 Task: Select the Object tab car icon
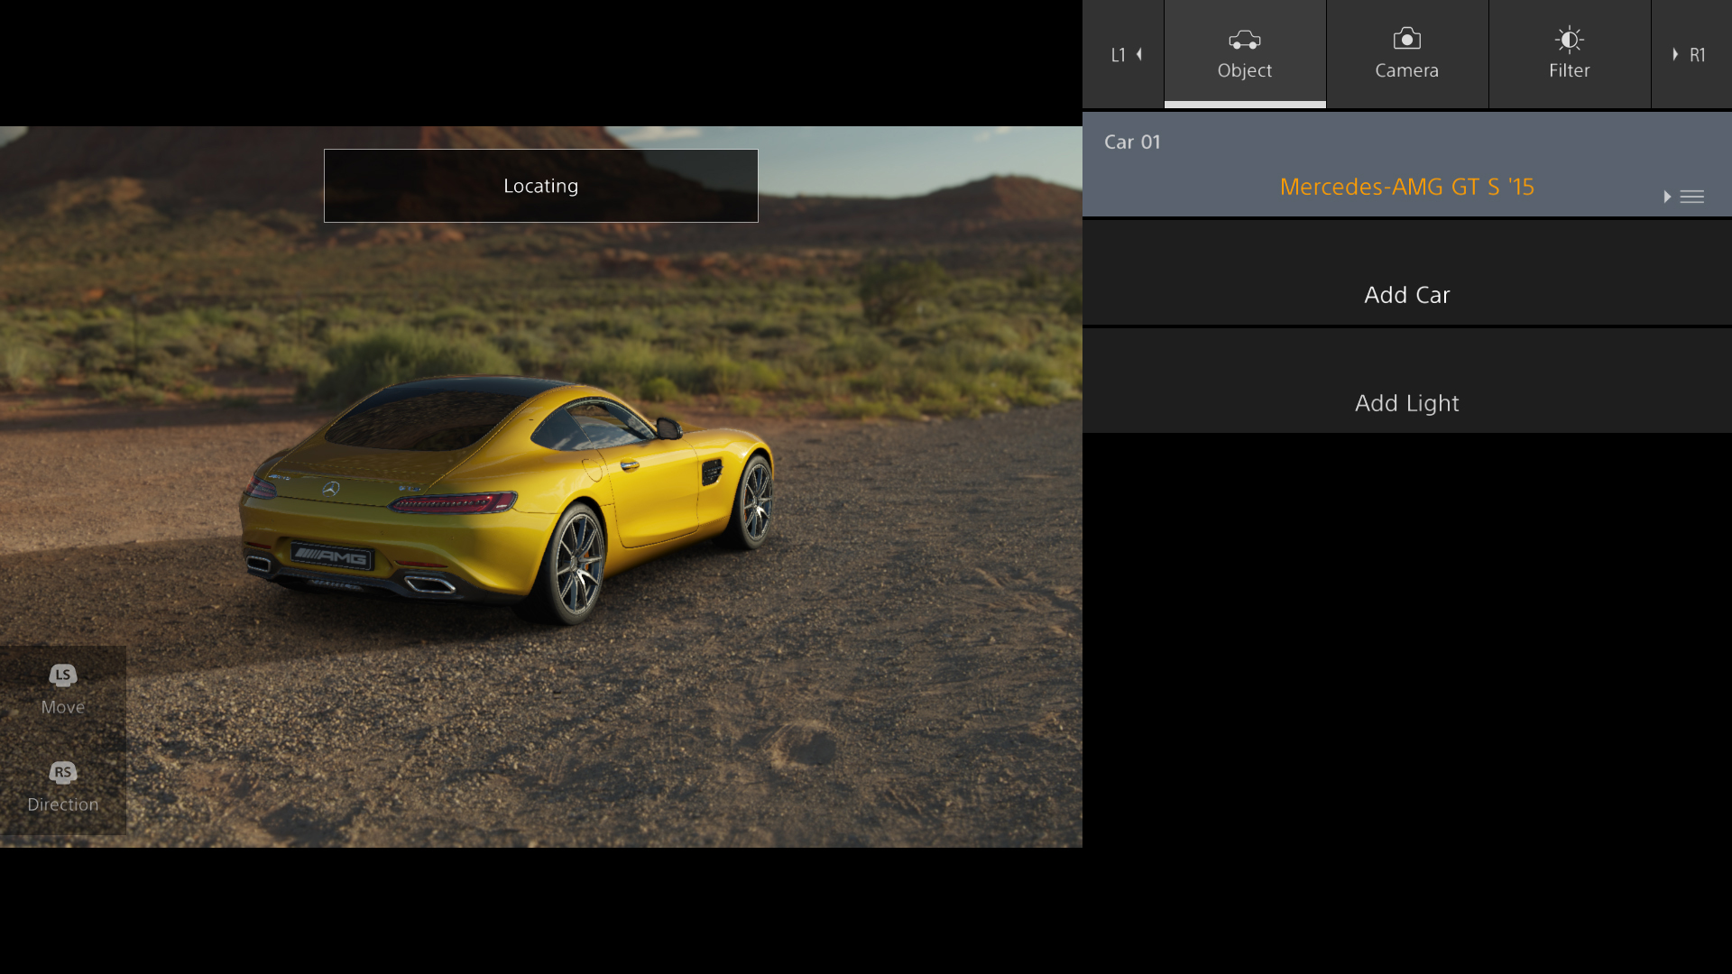click(1245, 39)
